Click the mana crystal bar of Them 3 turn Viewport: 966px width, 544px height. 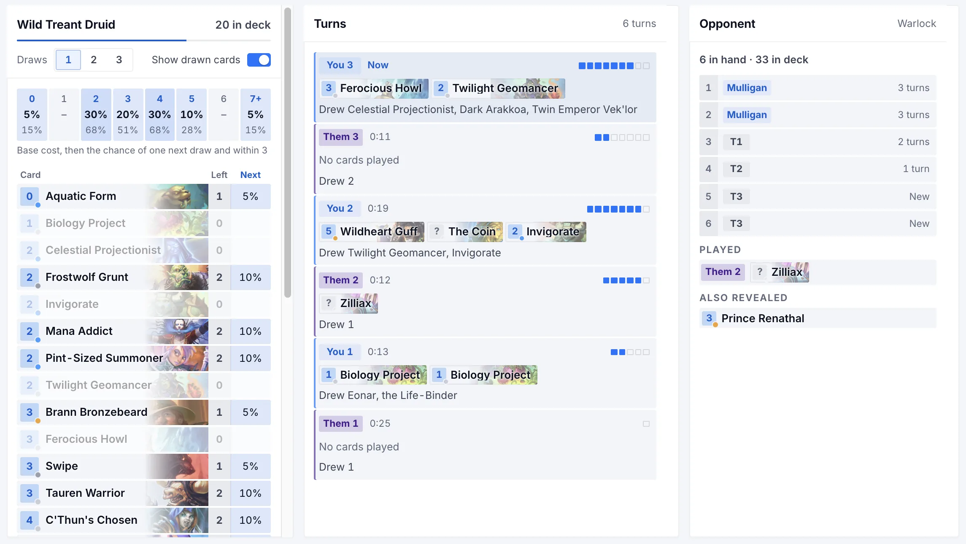[x=622, y=137]
